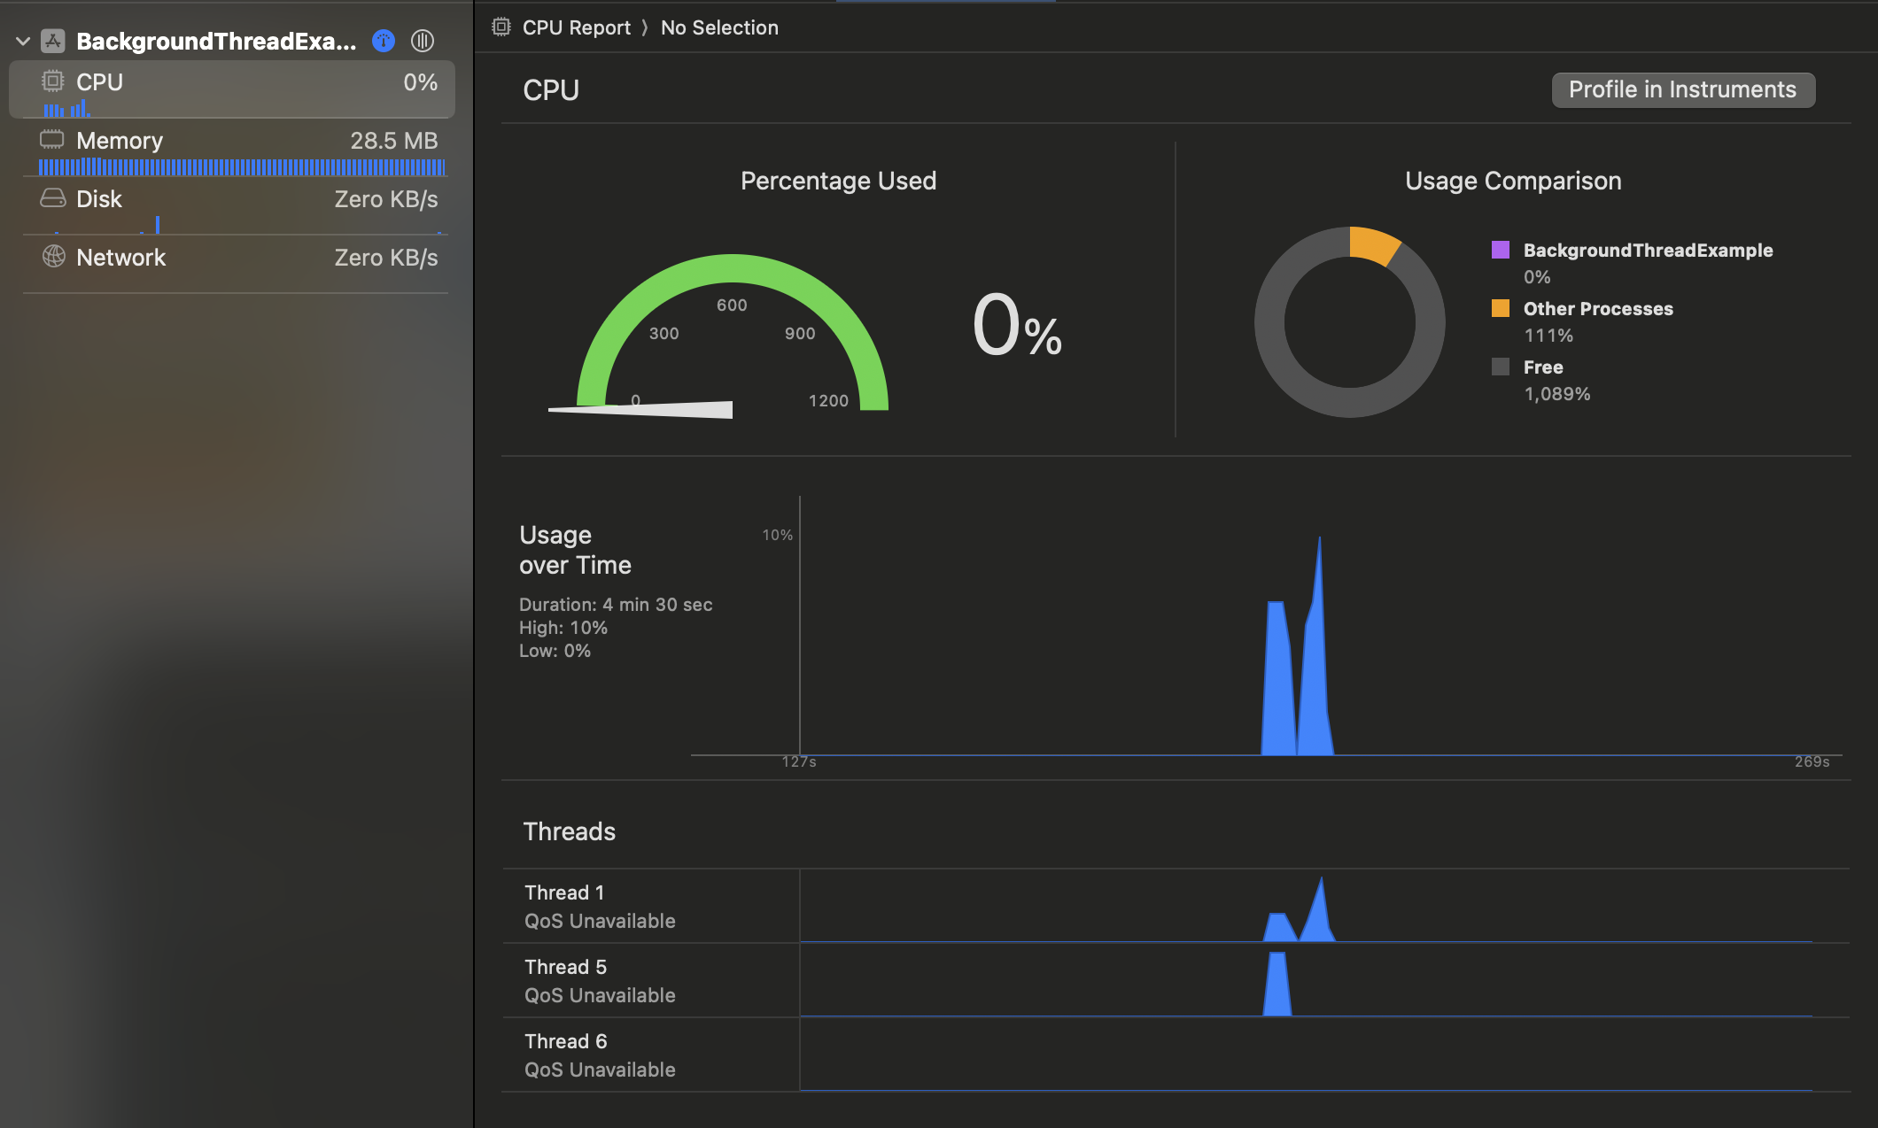Click the blue accessibility badge icon
1878x1128 pixels.
point(383,41)
